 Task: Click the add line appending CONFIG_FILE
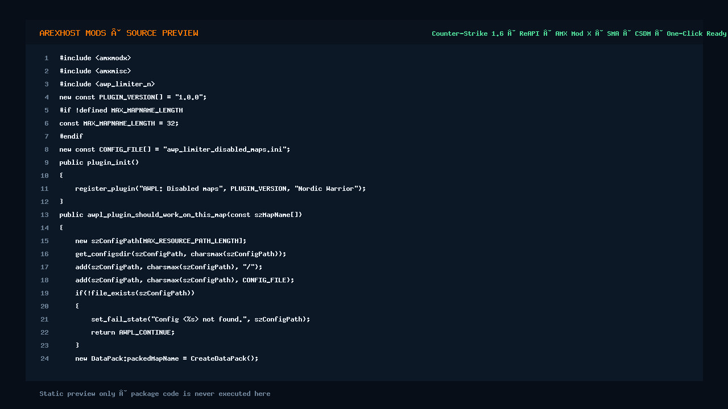coord(185,280)
